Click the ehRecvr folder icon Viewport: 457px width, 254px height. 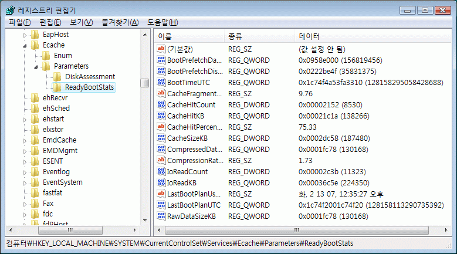[x=35, y=98]
